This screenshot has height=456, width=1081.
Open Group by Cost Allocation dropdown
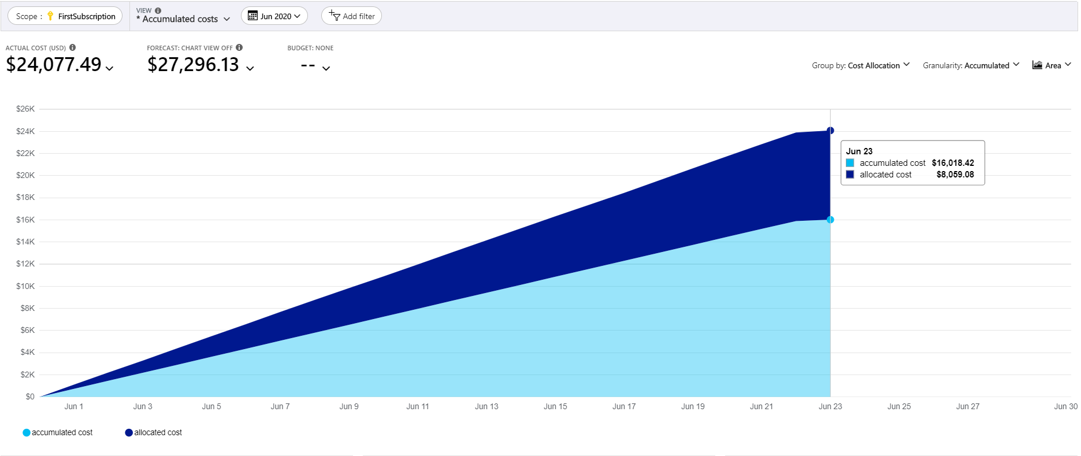860,65
